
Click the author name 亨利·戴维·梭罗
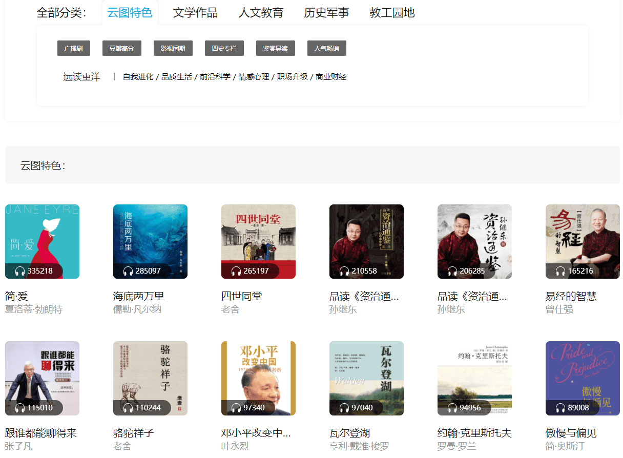(360, 446)
